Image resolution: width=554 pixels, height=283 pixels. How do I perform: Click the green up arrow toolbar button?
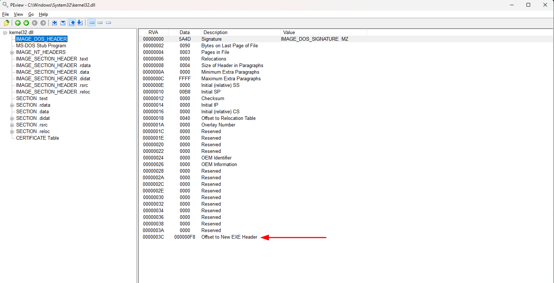click(x=18, y=23)
